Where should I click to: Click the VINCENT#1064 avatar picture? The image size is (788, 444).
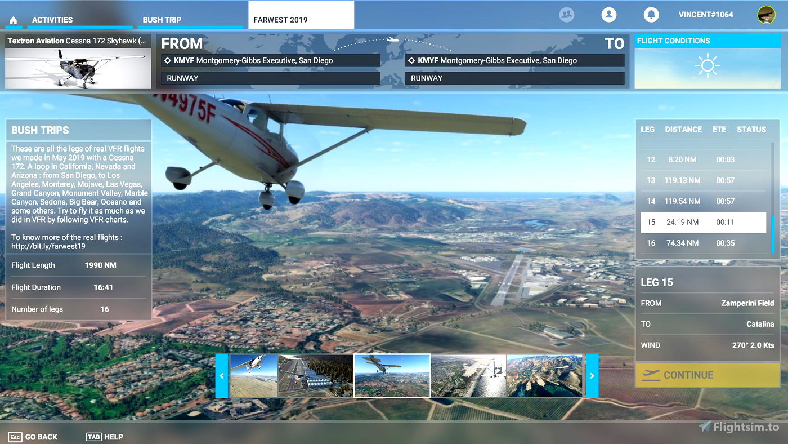[767, 15]
